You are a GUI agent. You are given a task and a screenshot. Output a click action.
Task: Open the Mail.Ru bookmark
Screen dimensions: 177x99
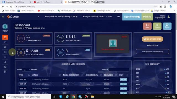(x=27, y=11)
